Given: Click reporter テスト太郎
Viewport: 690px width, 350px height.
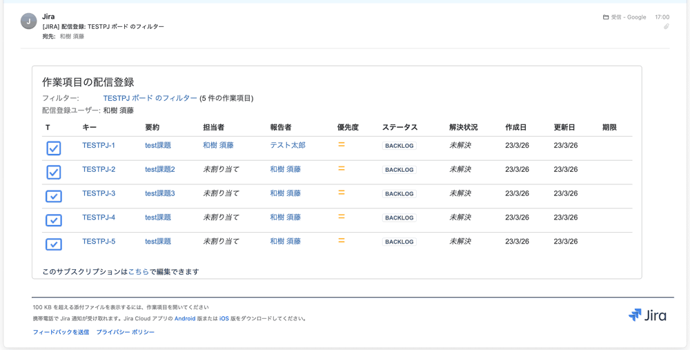Looking at the screenshot, I should click(288, 145).
